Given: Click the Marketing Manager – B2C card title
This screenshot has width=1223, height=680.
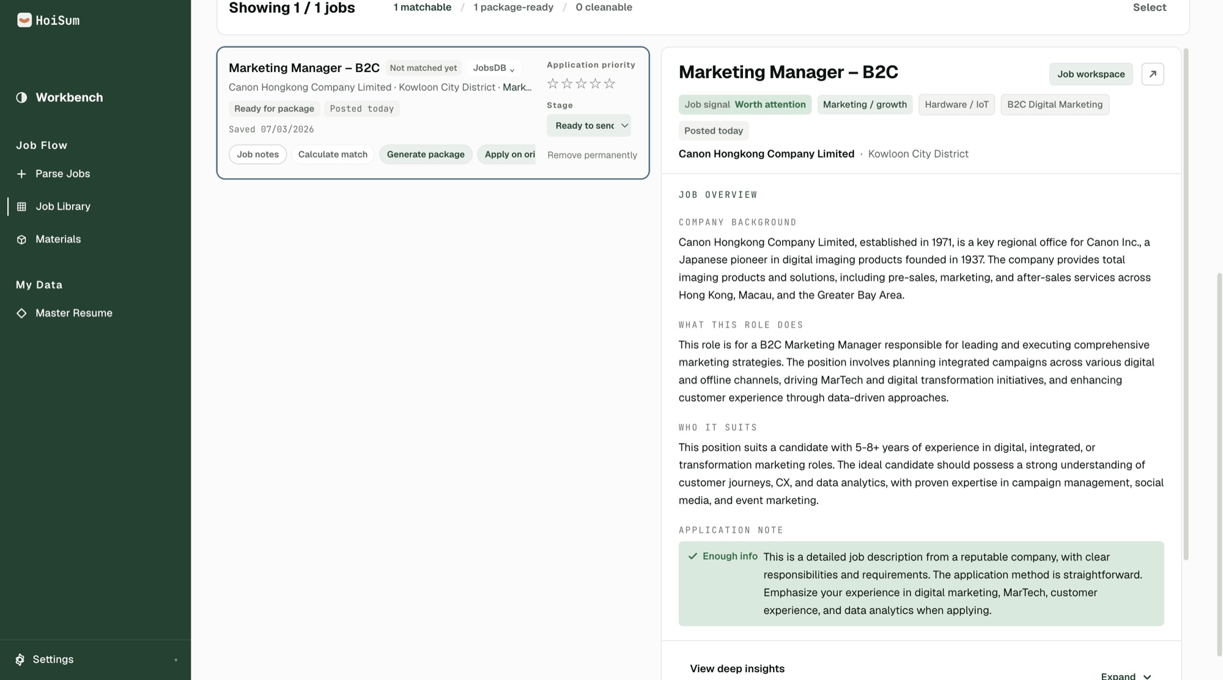Looking at the screenshot, I should click(x=304, y=68).
